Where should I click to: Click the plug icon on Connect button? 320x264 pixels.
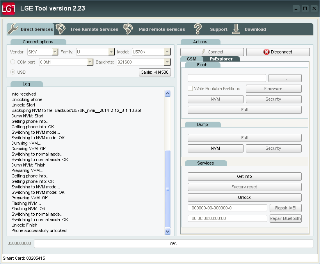pyautogui.click(x=203, y=52)
